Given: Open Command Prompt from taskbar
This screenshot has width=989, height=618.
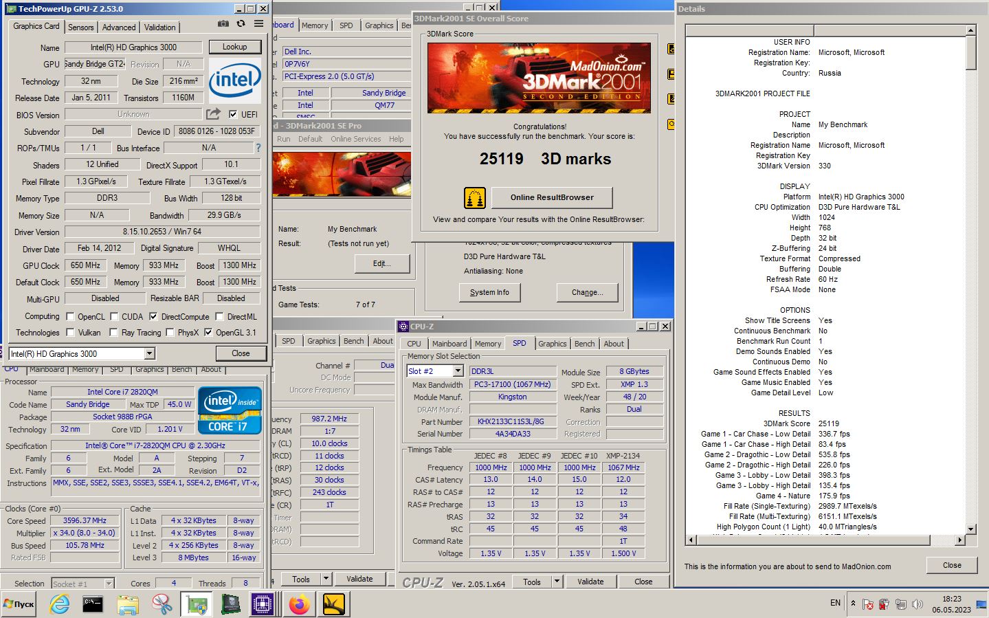Looking at the screenshot, I should 93,604.
